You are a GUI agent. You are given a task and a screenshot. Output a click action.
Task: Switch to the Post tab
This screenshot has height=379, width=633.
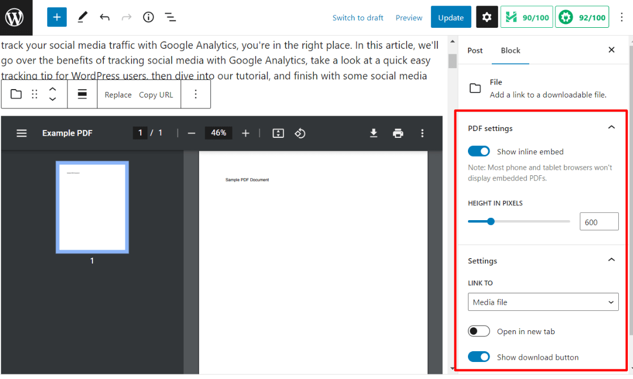tap(475, 50)
